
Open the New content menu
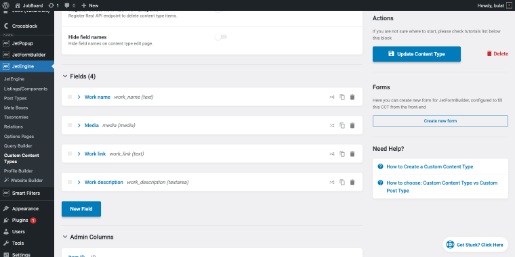pos(90,5)
